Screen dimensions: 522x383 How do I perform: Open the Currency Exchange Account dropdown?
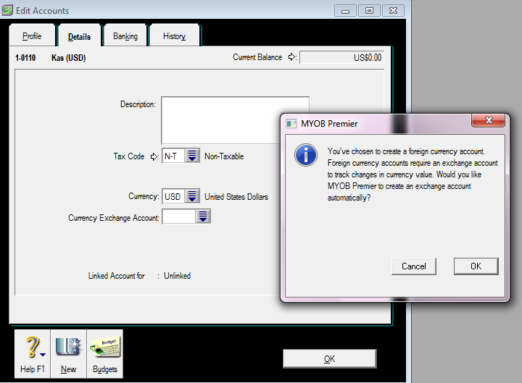tap(203, 216)
